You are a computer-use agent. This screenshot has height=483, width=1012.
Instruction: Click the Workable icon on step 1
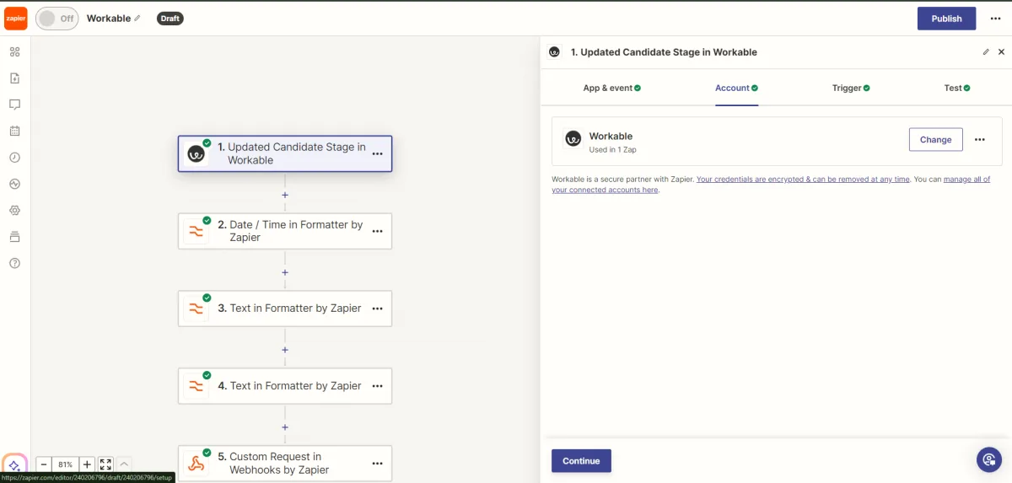coord(196,153)
